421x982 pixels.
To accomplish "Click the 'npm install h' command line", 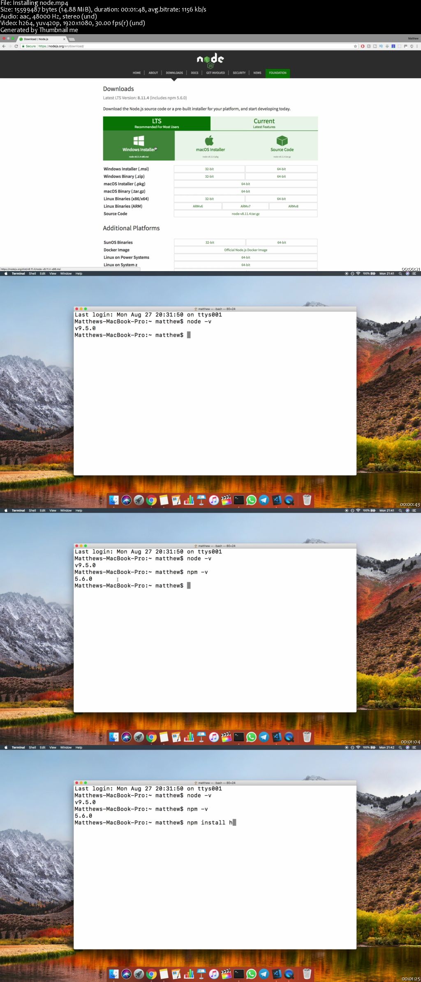I will tap(155, 822).
